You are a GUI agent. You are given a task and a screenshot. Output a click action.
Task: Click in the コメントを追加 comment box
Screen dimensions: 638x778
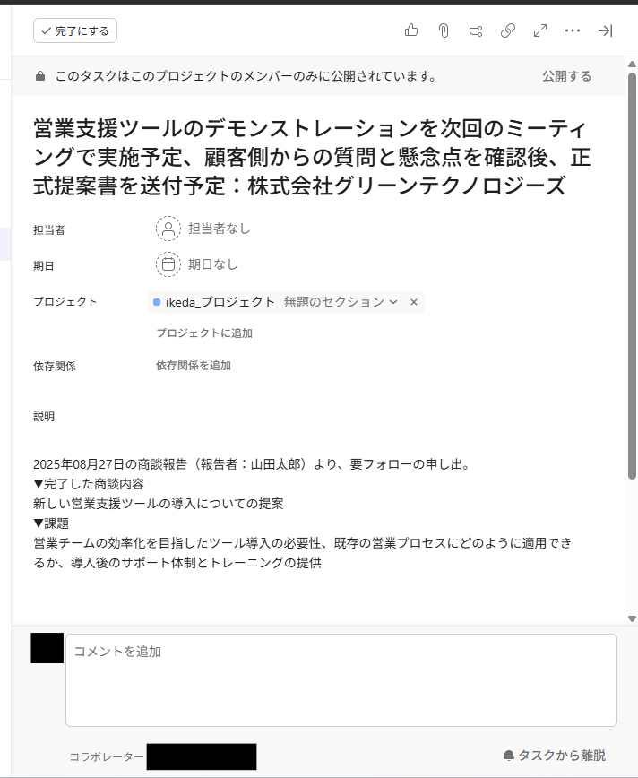pyautogui.click(x=341, y=680)
